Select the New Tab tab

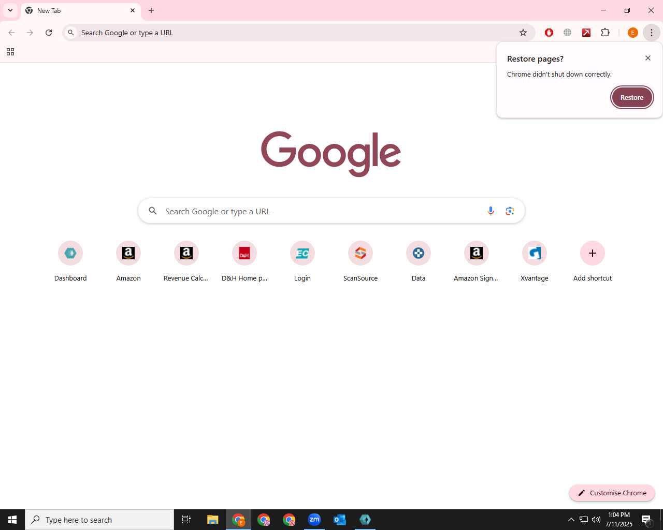(x=80, y=10)
